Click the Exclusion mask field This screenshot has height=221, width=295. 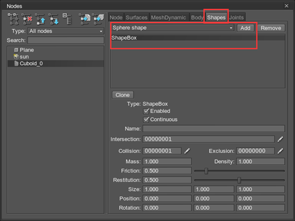[255, 151]
